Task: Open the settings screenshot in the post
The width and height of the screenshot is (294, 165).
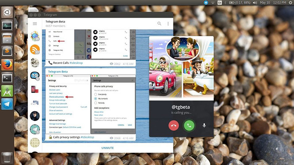Action: pyautogui.click(x=91, y=104)
